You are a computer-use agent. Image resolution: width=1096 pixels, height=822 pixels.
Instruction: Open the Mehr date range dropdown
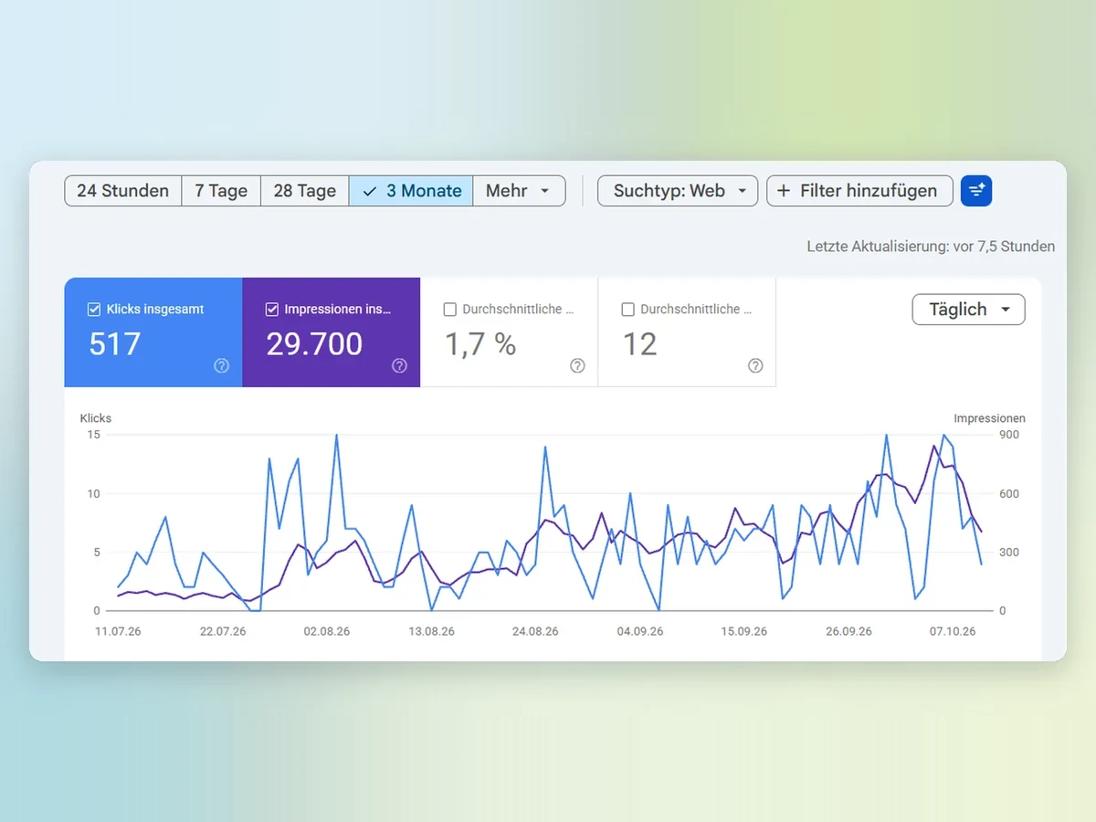tap(519, 191)
